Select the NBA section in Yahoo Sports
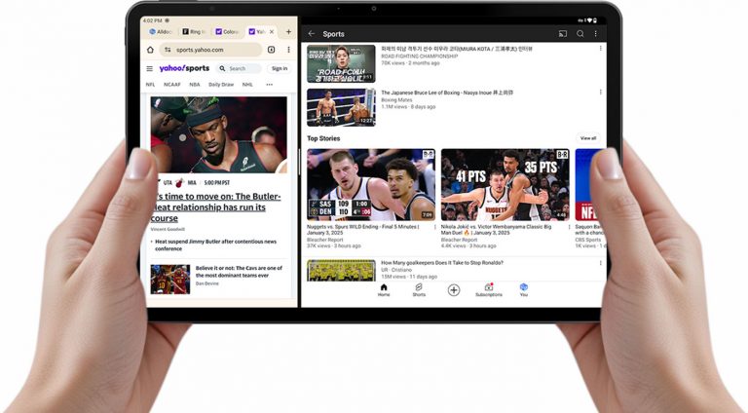 click(195, 85)
